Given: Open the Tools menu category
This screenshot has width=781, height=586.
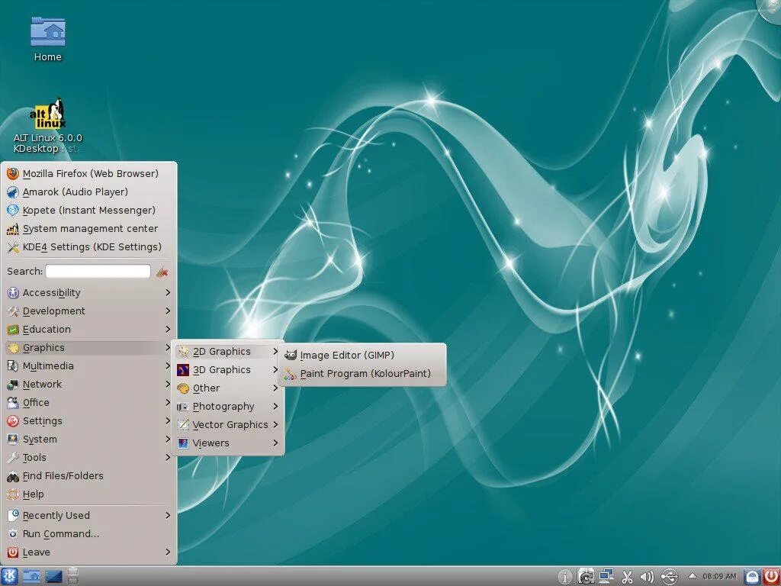Looking at the screenshot, I should [x=89, y=458].
